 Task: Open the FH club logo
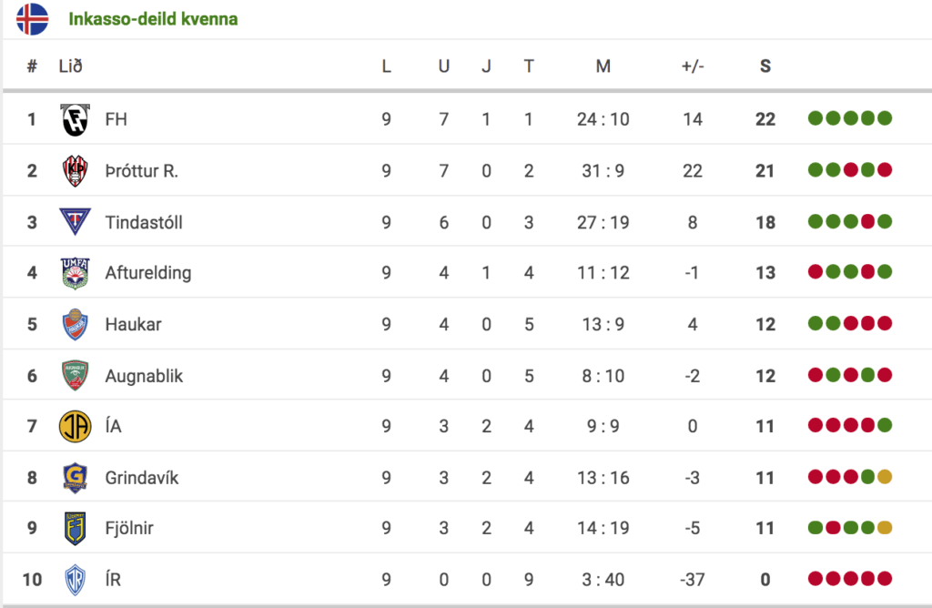point(75,119)
